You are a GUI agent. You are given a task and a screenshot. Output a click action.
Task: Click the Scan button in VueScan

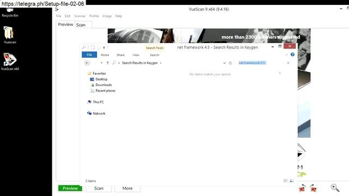tap(99, 188)
